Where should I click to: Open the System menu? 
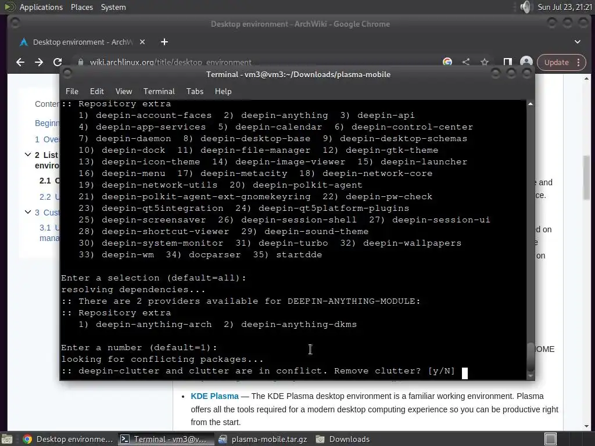tap(113, 7)
